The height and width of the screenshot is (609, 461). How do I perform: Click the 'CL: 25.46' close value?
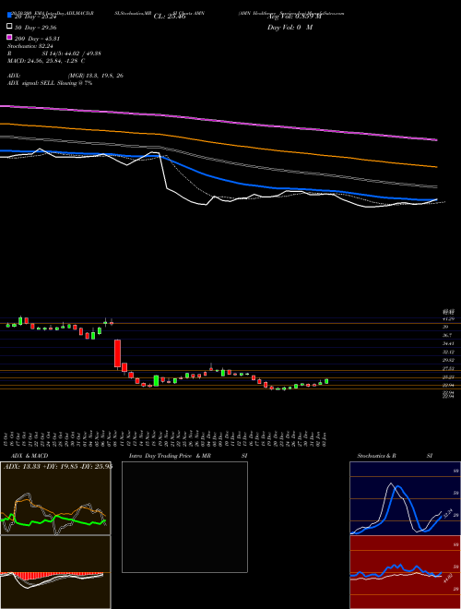click(x=170, y=17)
